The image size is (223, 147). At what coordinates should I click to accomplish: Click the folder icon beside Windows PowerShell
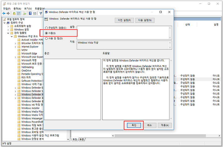(x=19, y=122)
